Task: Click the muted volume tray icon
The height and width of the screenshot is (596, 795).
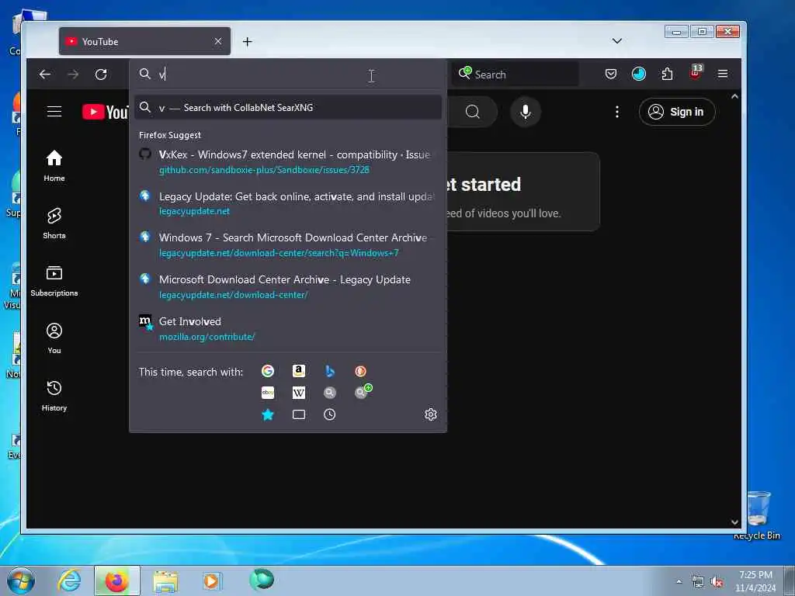Action: pyautogui.click(x=717, y=582)
